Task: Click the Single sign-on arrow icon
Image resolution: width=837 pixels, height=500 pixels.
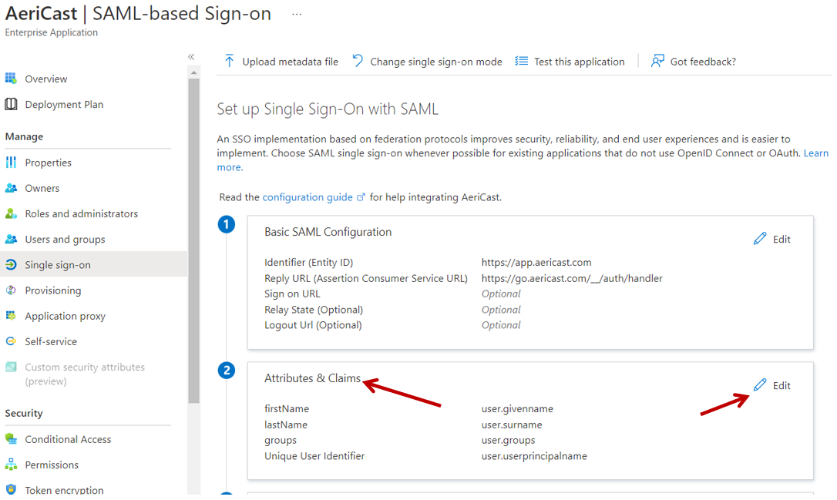Action: (11, 265)
